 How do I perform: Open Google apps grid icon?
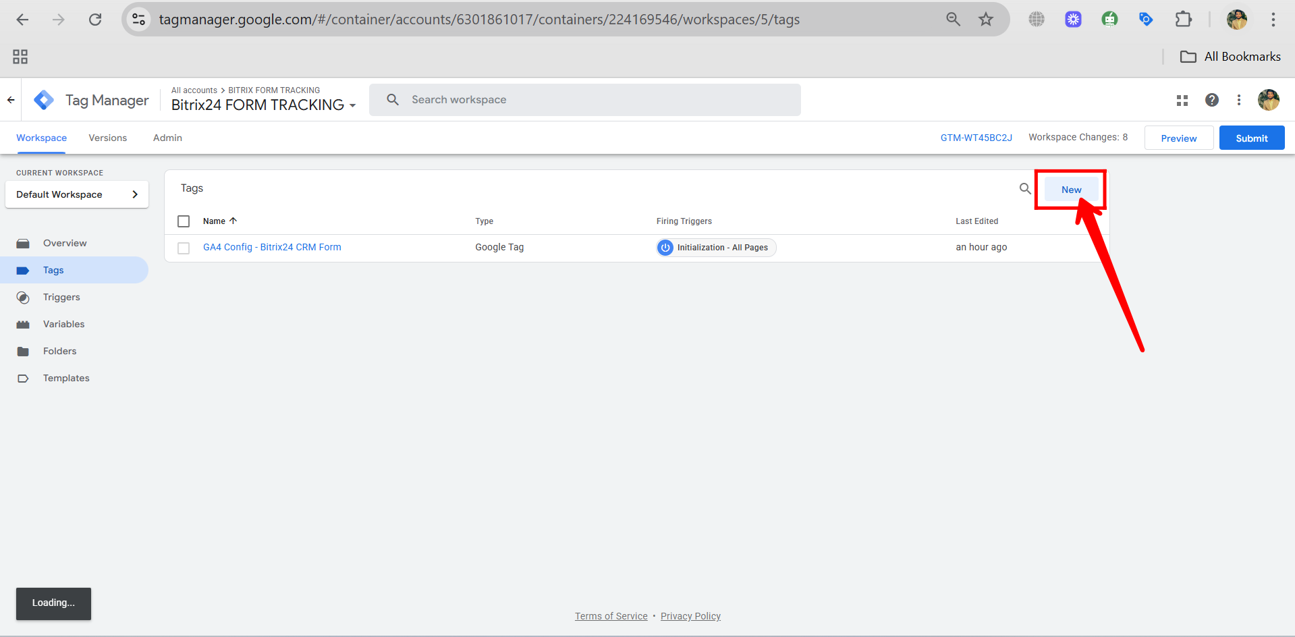point(1182,100)
